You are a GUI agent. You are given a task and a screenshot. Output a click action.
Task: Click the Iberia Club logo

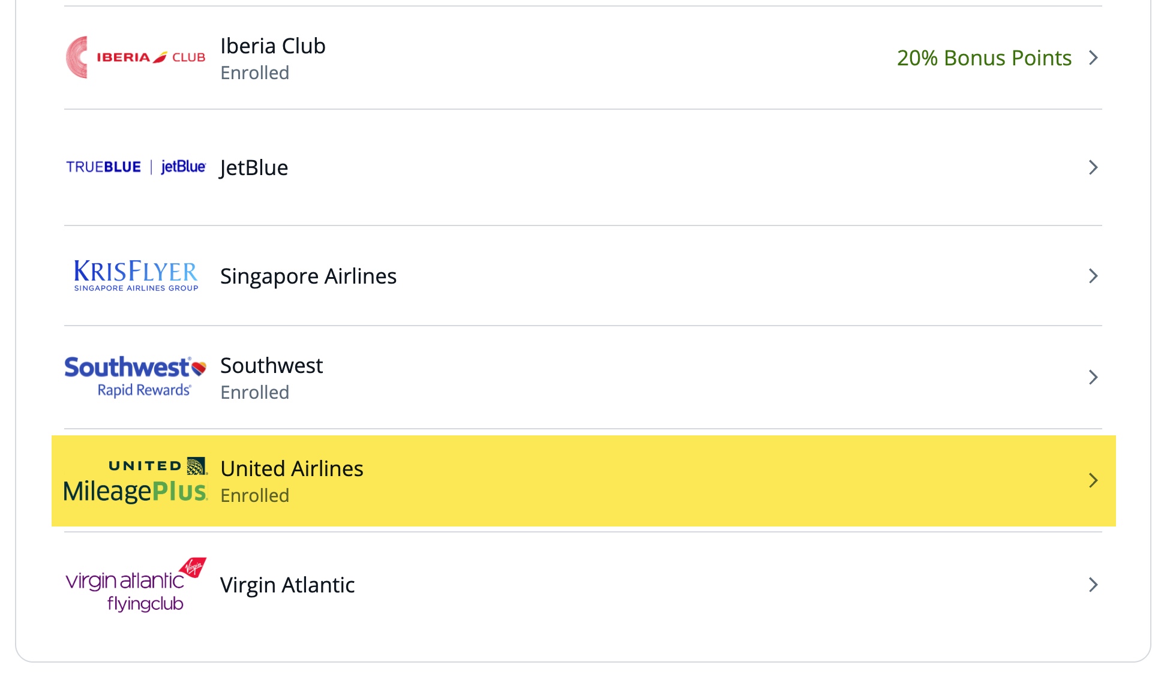pos(135,57)
